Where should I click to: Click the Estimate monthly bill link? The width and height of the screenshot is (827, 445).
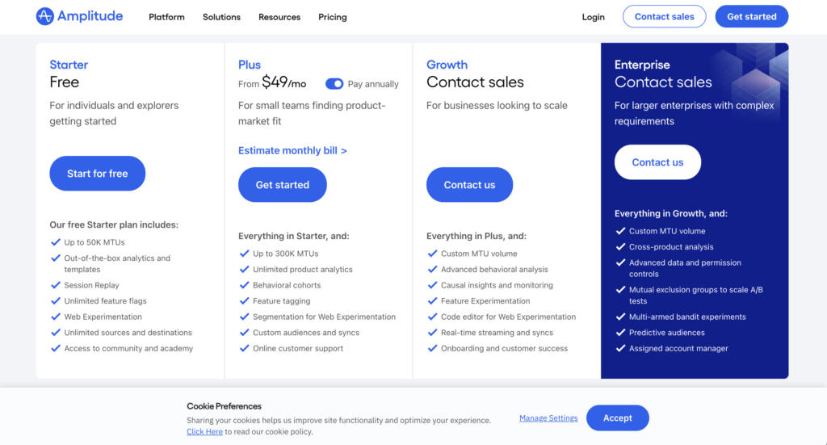tap(292, 150)
